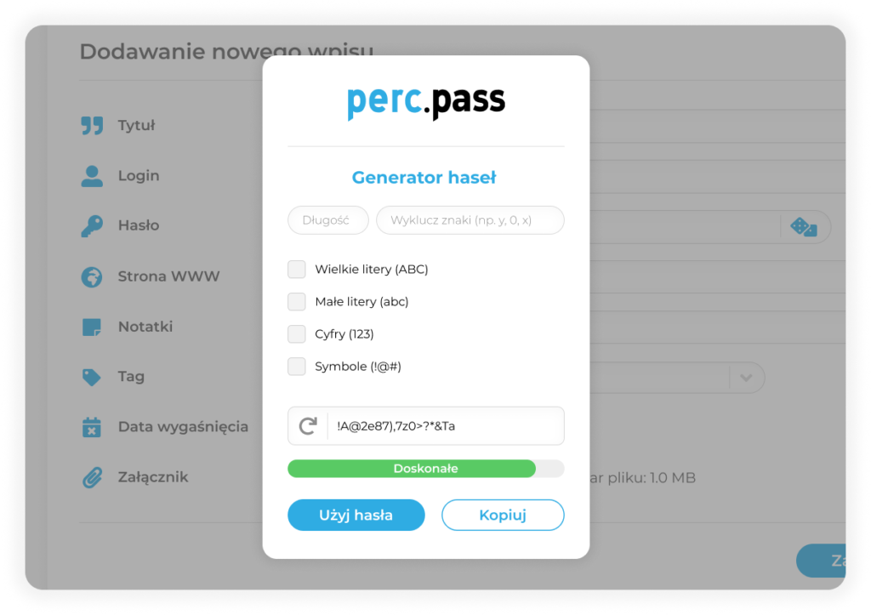Select the note icon beside Notatki
This screenshot has width=871, height=615.
click(91, 326)
